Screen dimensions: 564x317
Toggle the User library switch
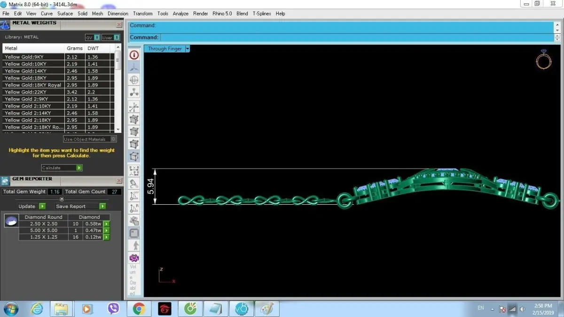110,38
